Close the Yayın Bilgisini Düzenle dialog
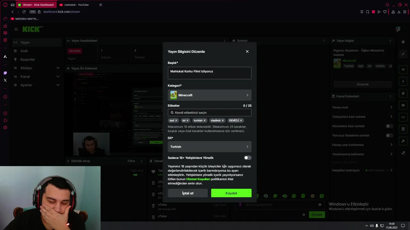This screenshot has width=410, height=230. [247, 51]
